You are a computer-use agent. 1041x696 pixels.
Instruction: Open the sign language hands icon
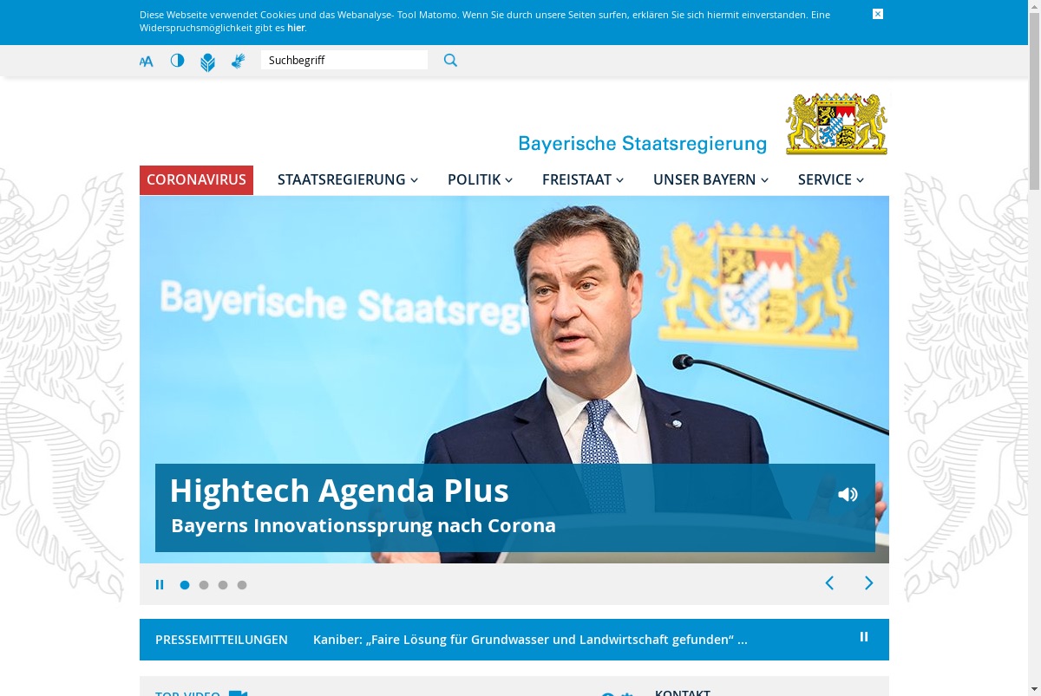[238, 61]
